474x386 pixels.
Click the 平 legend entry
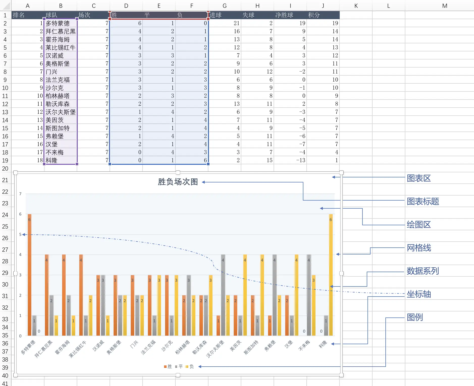[x=179, y=367]
